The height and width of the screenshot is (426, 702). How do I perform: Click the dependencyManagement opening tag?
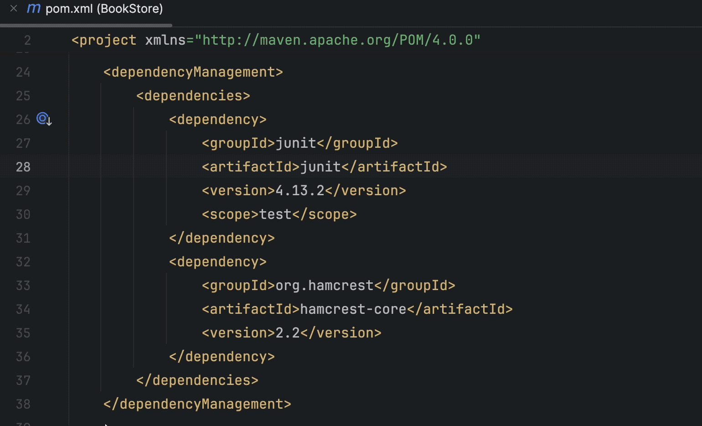[193, 72]
